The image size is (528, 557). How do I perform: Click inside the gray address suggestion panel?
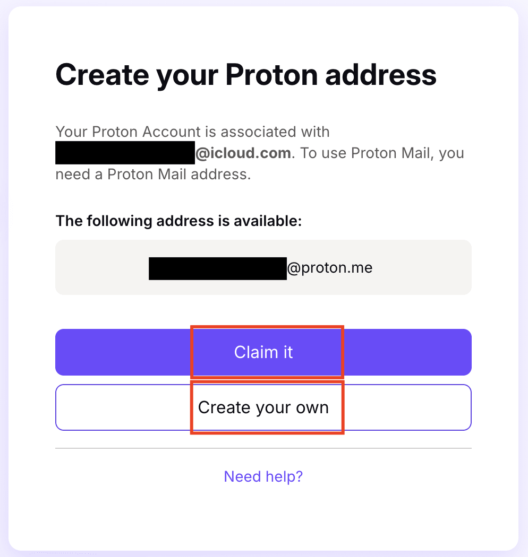click(x=263, y=267)
